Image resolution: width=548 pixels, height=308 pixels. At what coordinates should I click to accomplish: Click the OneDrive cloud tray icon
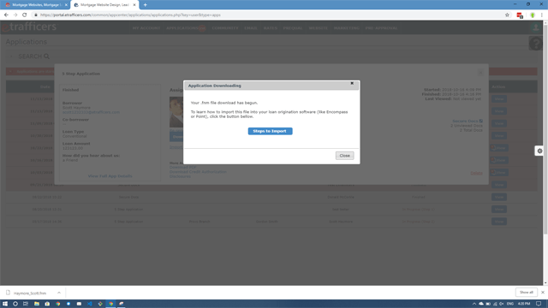coord(481,304)
